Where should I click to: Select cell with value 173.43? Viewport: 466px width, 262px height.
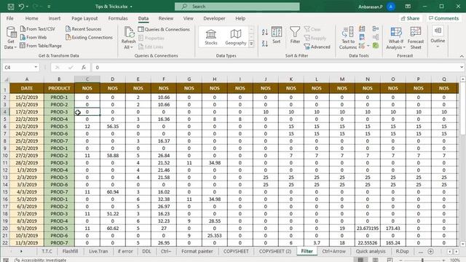point(393,228)
